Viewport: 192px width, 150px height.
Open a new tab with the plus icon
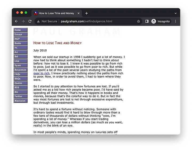tap(86, 13)
